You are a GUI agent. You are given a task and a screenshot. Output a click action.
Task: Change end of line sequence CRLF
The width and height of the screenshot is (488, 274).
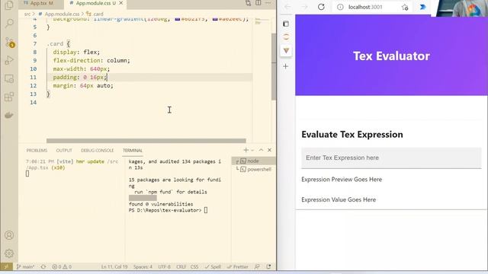pos(181,266)
